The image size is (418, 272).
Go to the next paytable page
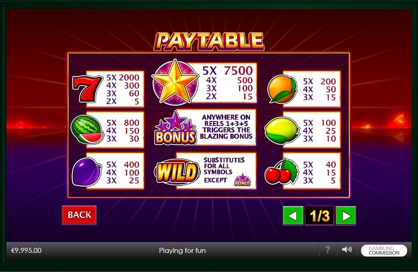click(x=346, y=216)
